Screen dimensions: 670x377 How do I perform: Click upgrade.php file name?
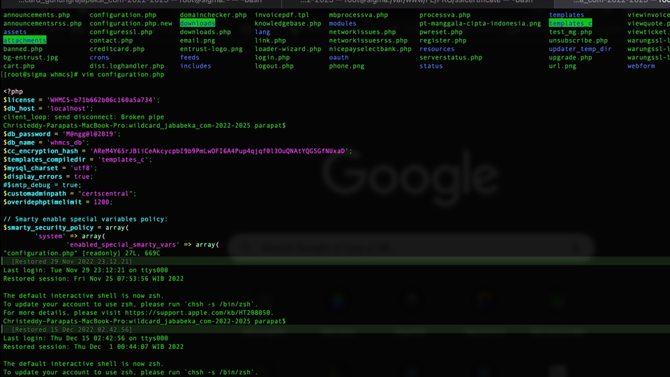[570, 58]
